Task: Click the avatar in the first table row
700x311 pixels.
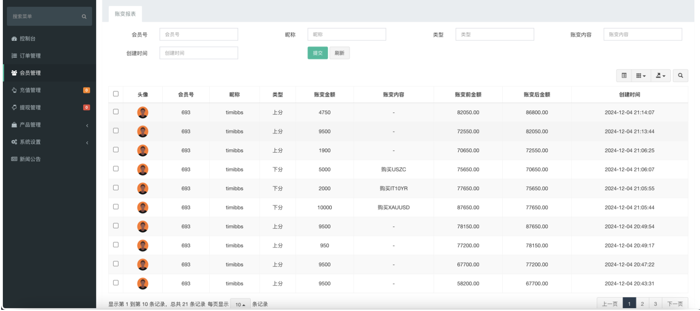Action: 143,112
